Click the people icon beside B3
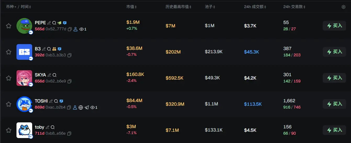This screenshot has height=143, width=351. (x=54, y=49)
